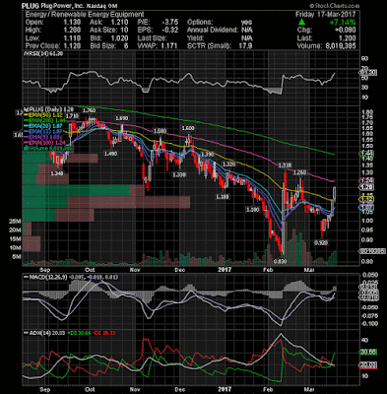Select the P/E ratio -3.75
Viewport: 387px width, 394px height.
coord(169,23)
